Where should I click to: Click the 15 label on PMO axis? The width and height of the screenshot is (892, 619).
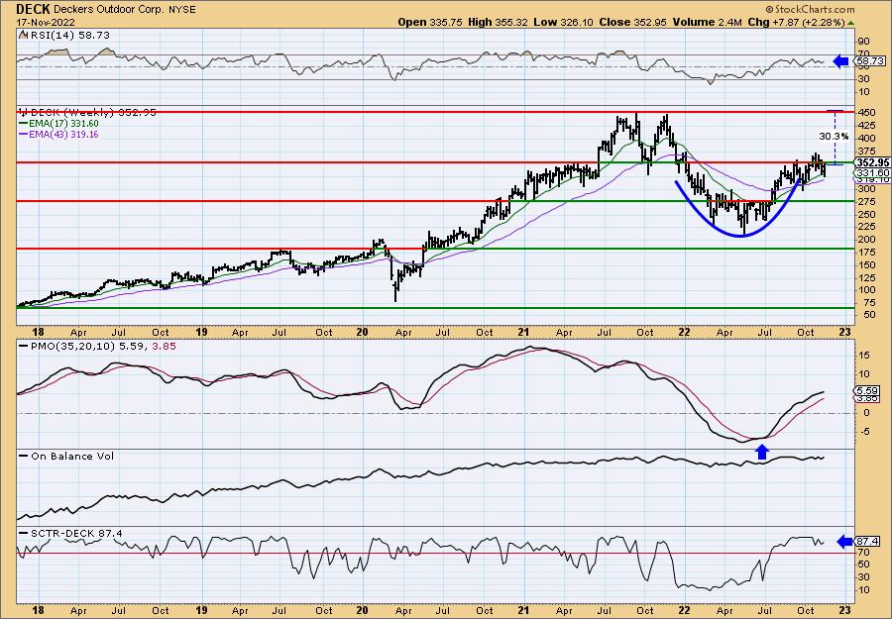click(863, 355)
